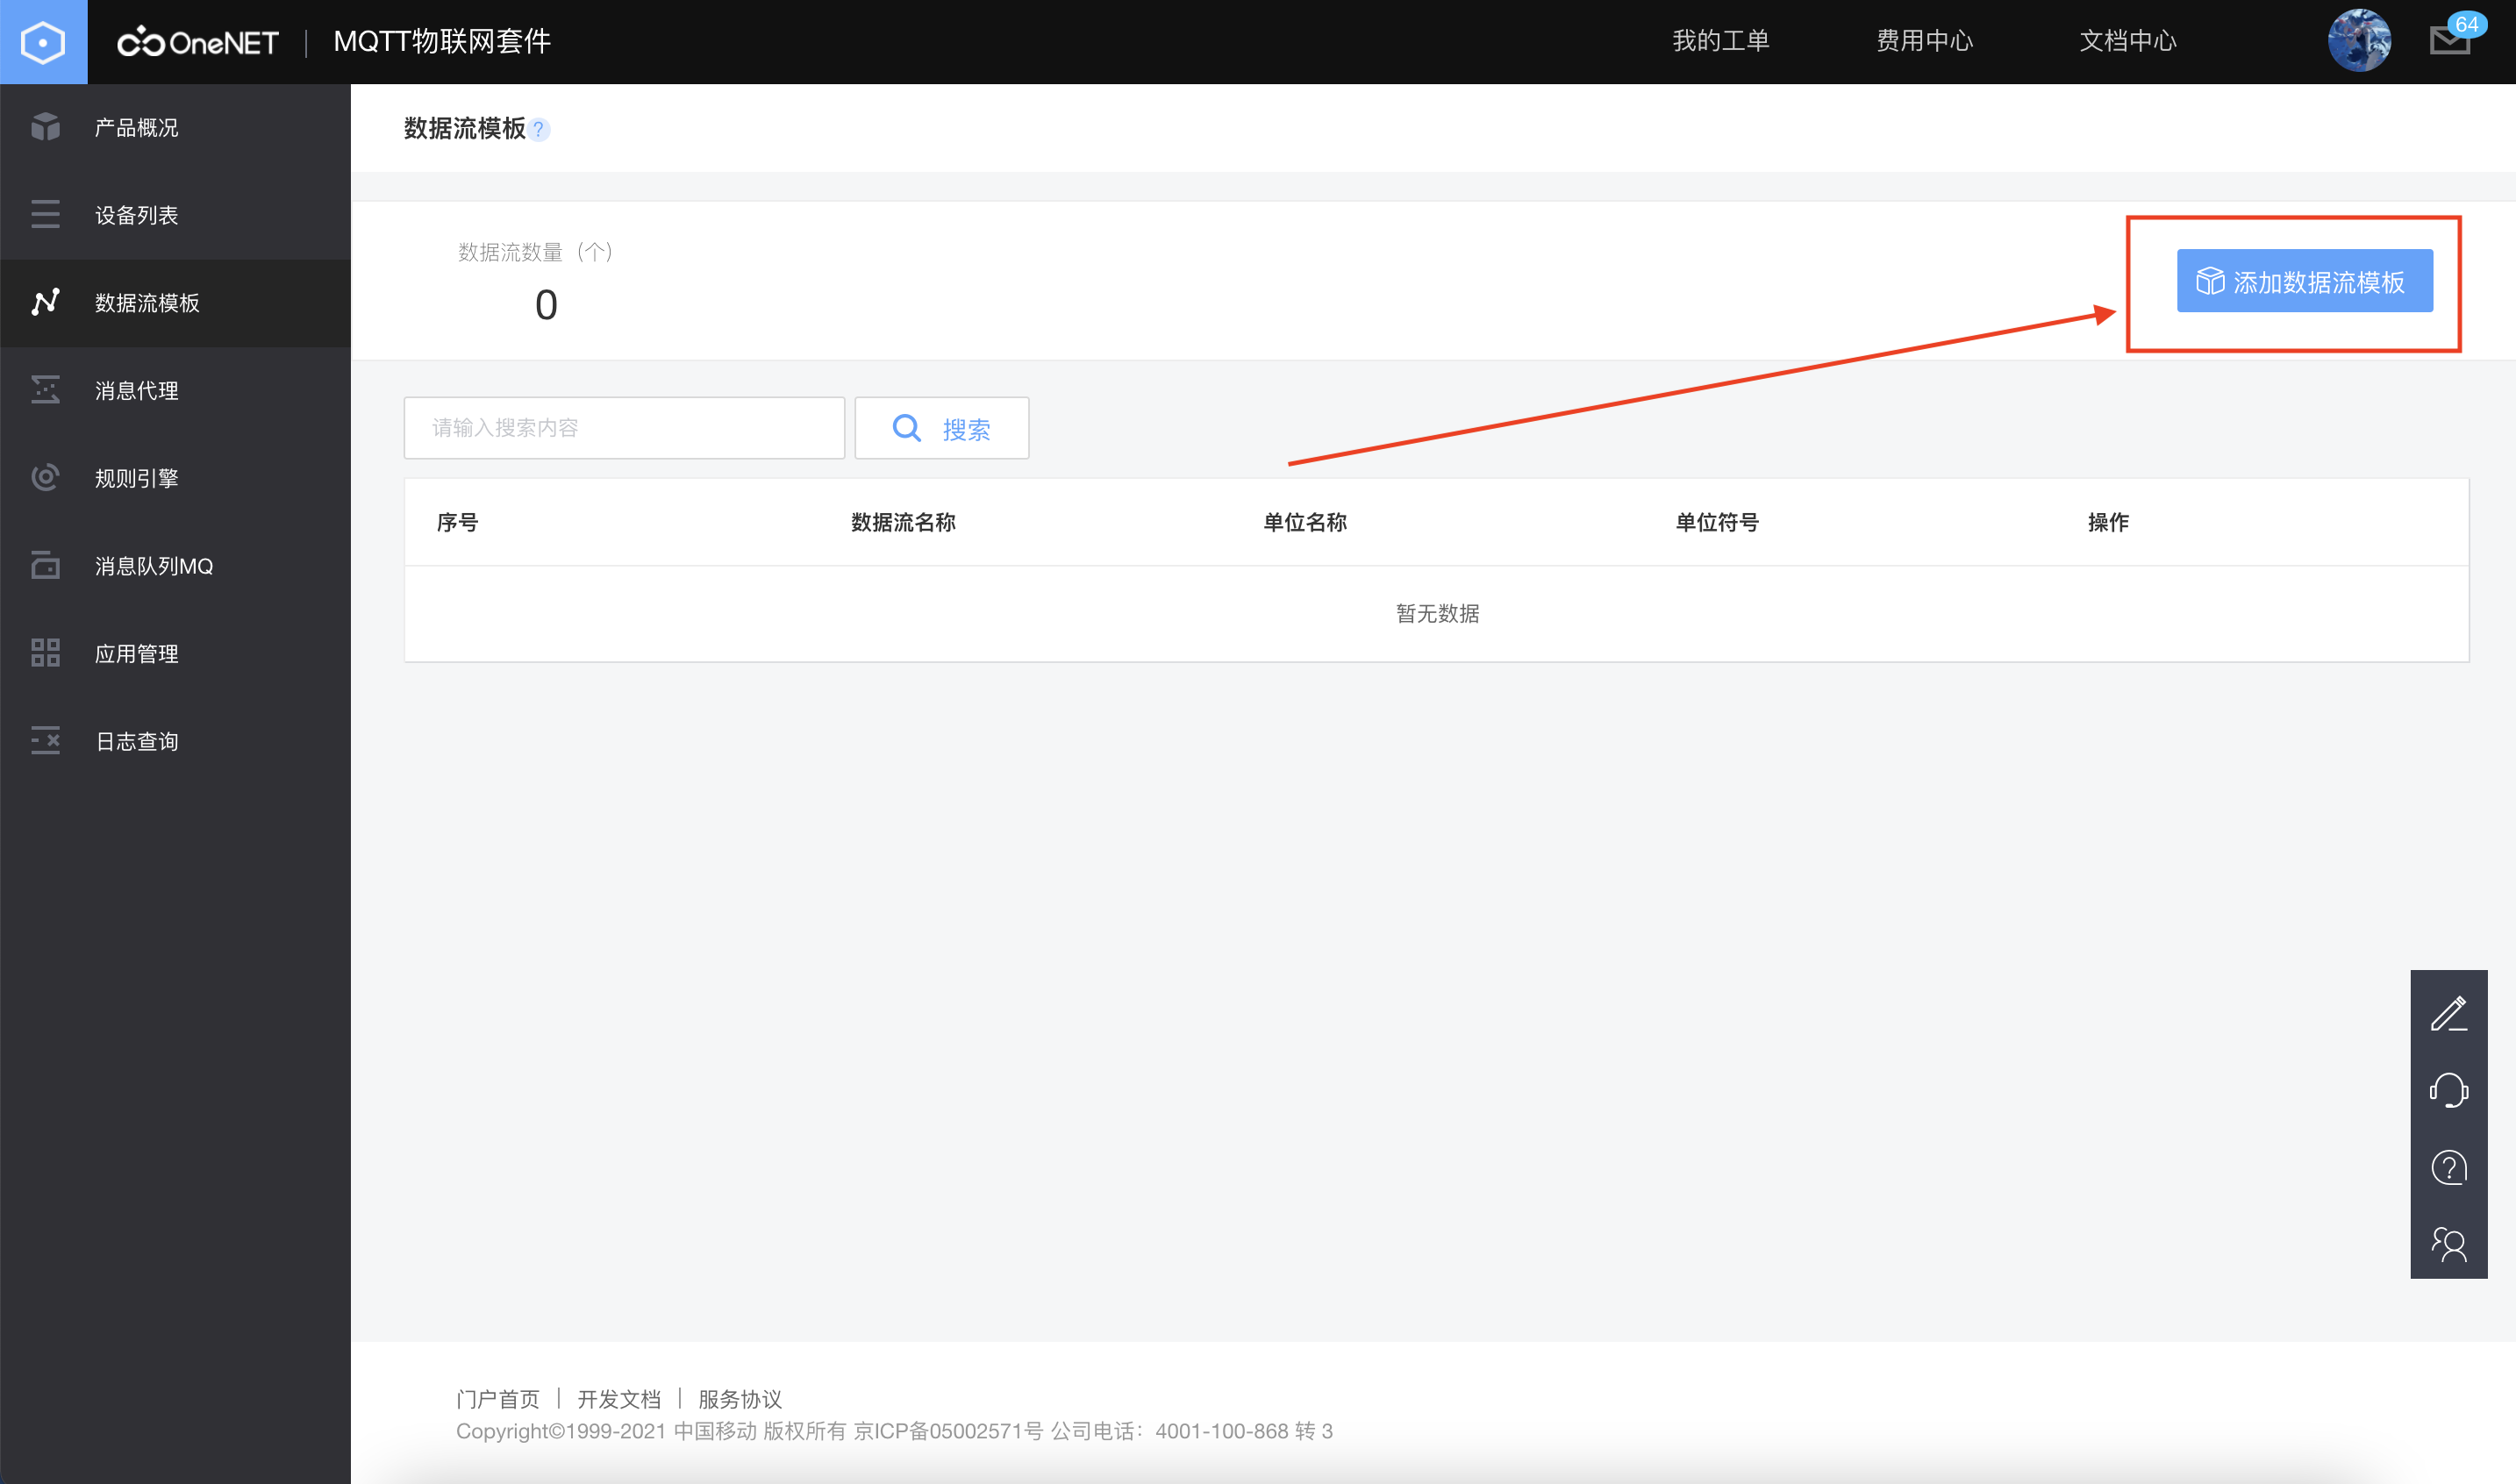The height and width of the screenshot is (1484, 2516).
Task: Open 消息代理 from the sidebar
Action: click(44, 390)
